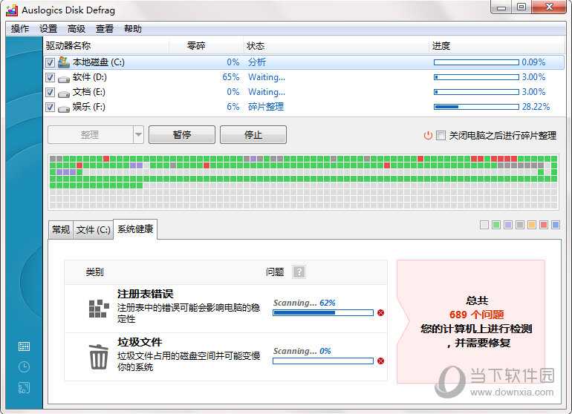Open the 操作 menu
This screenshot has height=414, width=572.
tap(20, 29)
